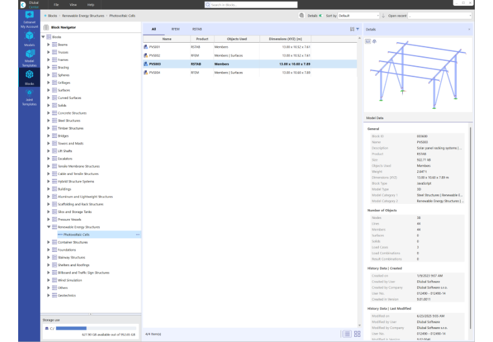Click Blocks in the breadcrumb
The image size is (493, 342).
53,16
